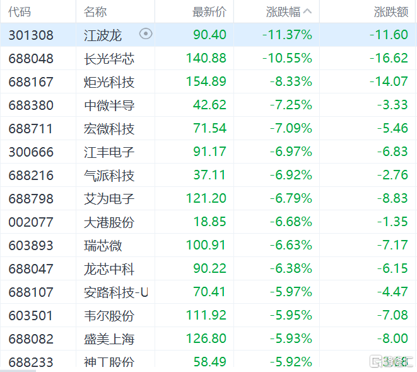Sort by the 名称 column header
Screen dimensions: 417x372
point(95,12)
